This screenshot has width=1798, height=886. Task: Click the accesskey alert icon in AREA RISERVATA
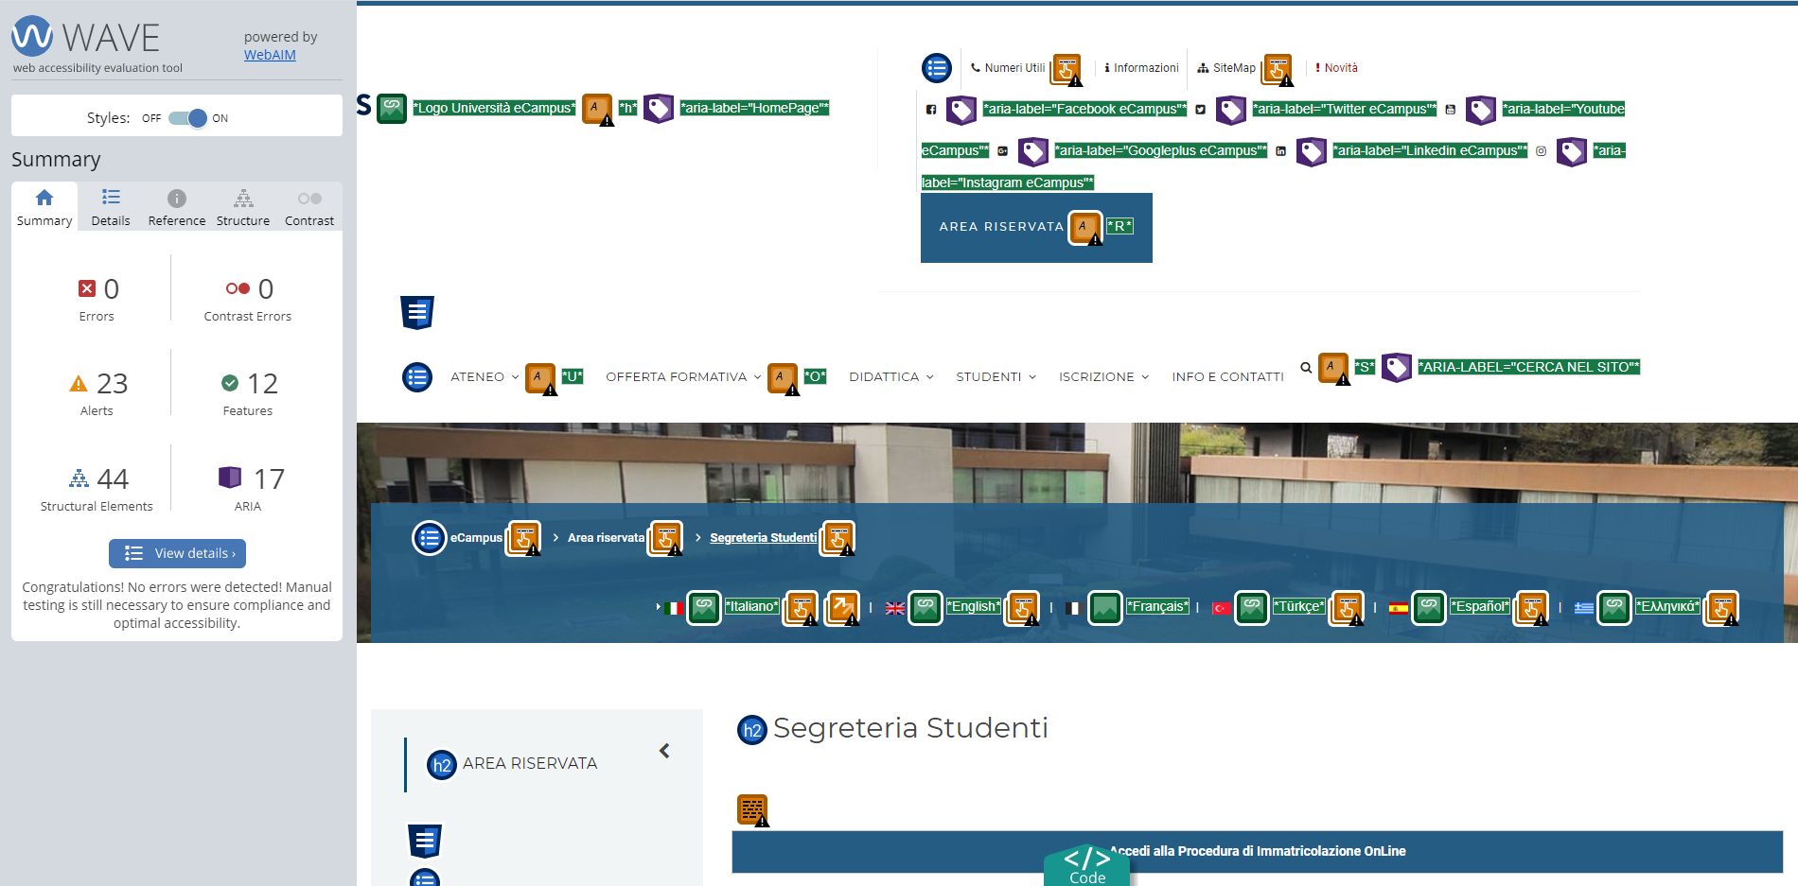(1084, 227)
